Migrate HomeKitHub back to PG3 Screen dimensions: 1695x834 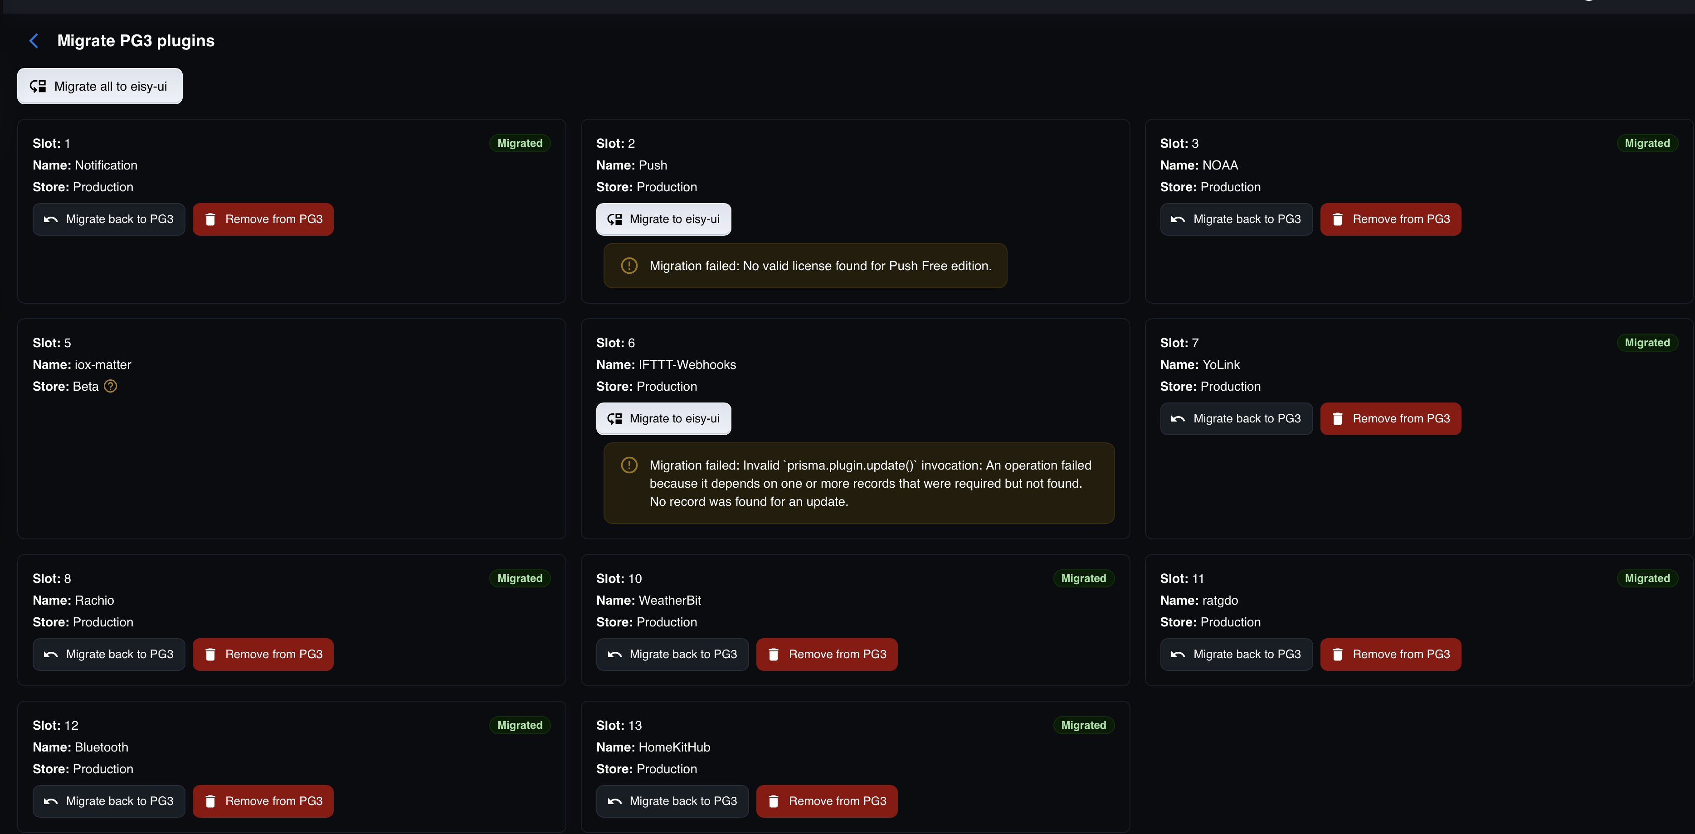(x=672, y=801)
